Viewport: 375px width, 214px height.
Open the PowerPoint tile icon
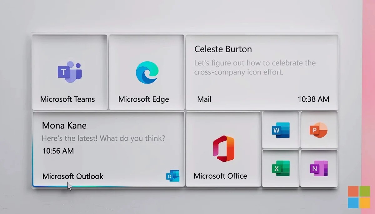tap(319, 130)
